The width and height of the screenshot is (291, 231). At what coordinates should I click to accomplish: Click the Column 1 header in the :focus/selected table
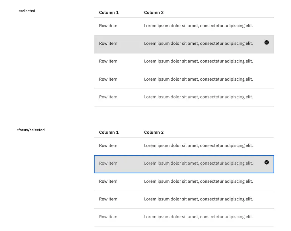tap(109, 132)
